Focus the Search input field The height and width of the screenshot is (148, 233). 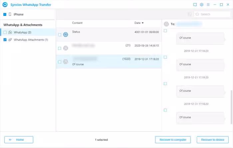click(212, 14)
